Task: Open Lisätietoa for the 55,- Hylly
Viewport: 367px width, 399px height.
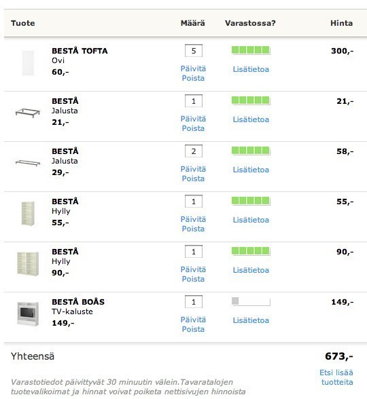Action: tap(251, 220)
